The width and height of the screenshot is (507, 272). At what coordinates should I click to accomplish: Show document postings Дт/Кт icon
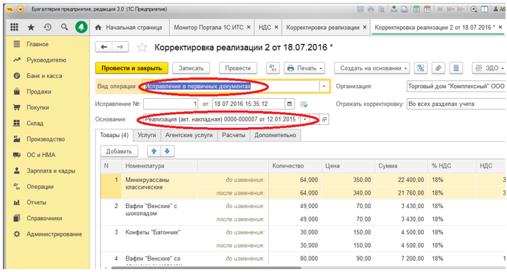point(273,68)
